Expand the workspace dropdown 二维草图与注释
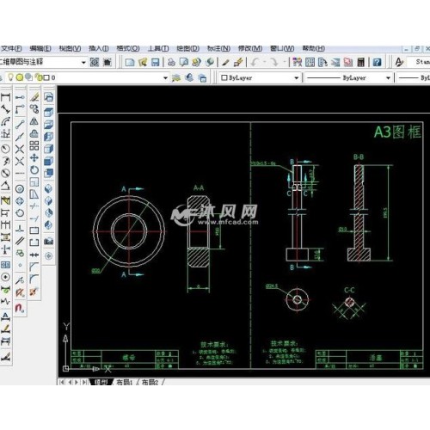Image resolution: width=430 pixels, height=430 pixels. coord(83,62)
